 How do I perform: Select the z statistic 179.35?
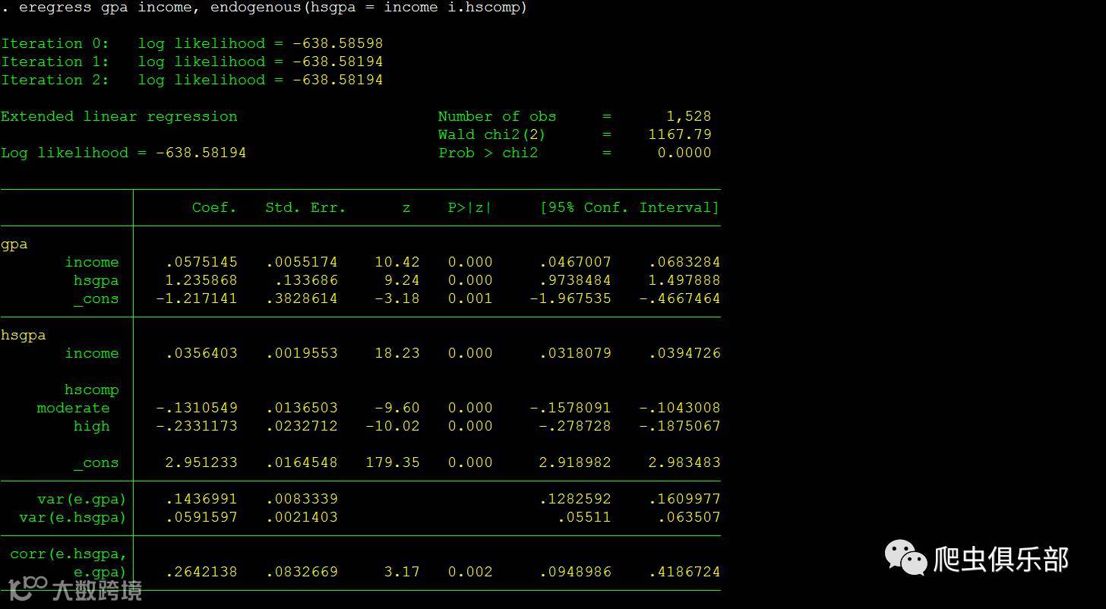pos(393,462)
